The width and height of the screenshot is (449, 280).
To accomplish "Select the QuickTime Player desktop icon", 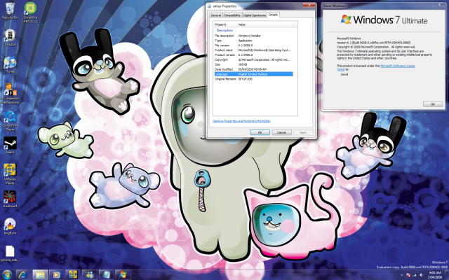I will [10, 120].
